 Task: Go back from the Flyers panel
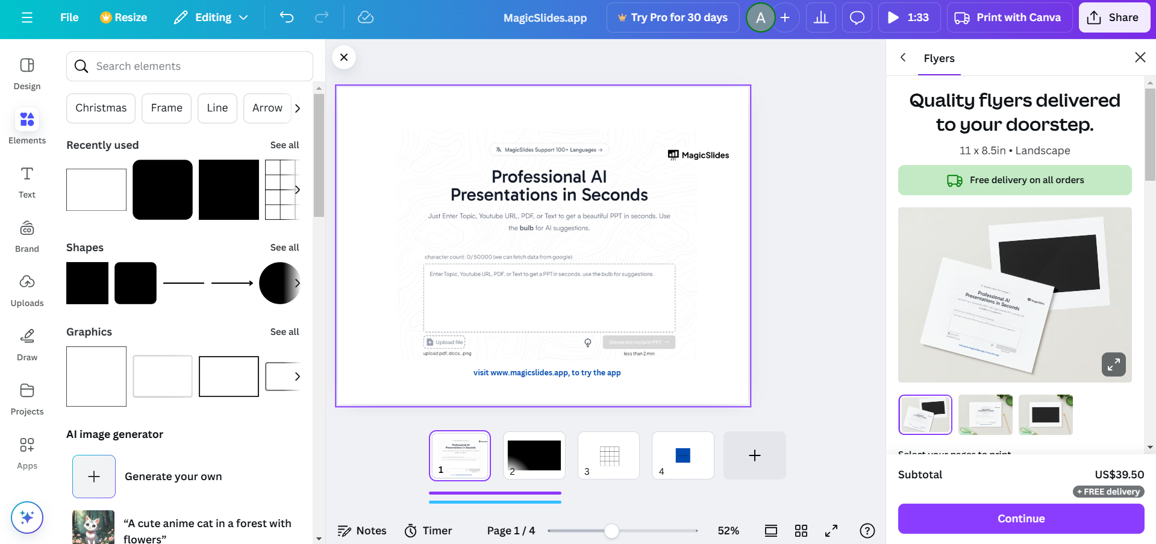pos(903,57)
